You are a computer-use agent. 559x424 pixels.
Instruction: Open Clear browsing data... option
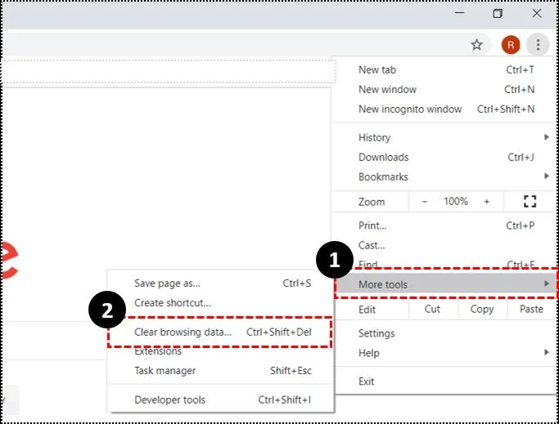[221, 332]
